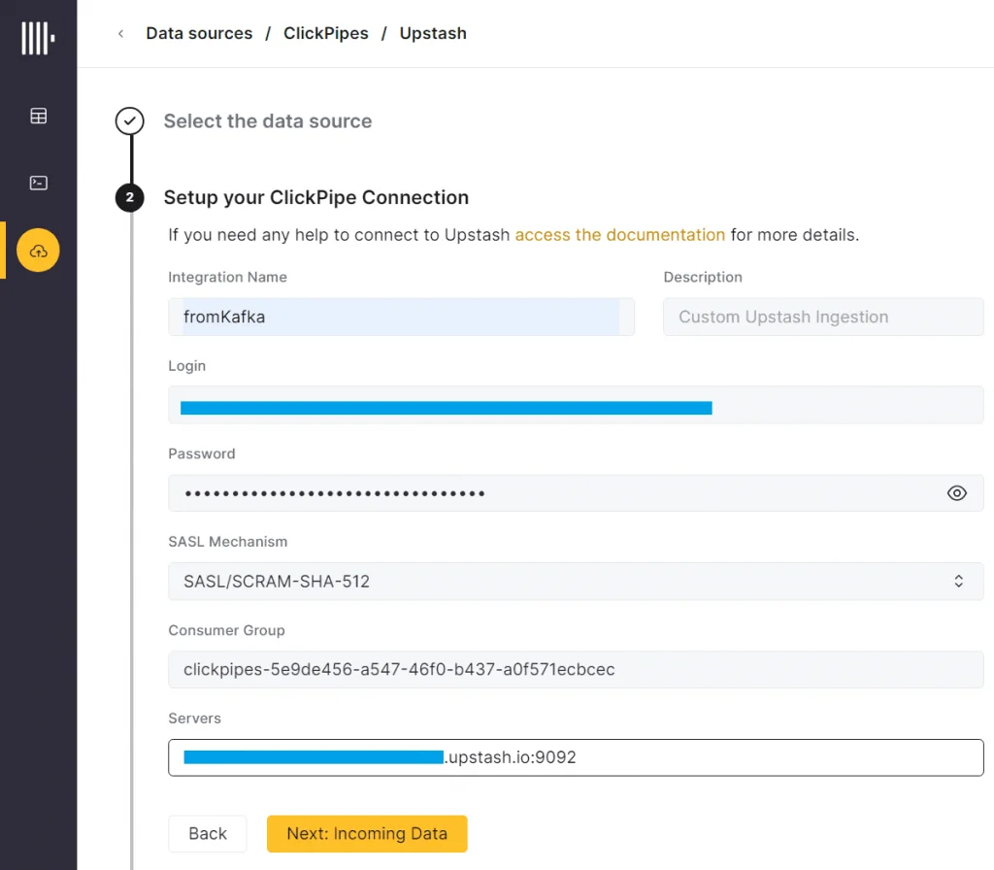994x870 pixels.
Task: Click the SASL dropdown up-down arrows
Action: coord(958,582)
